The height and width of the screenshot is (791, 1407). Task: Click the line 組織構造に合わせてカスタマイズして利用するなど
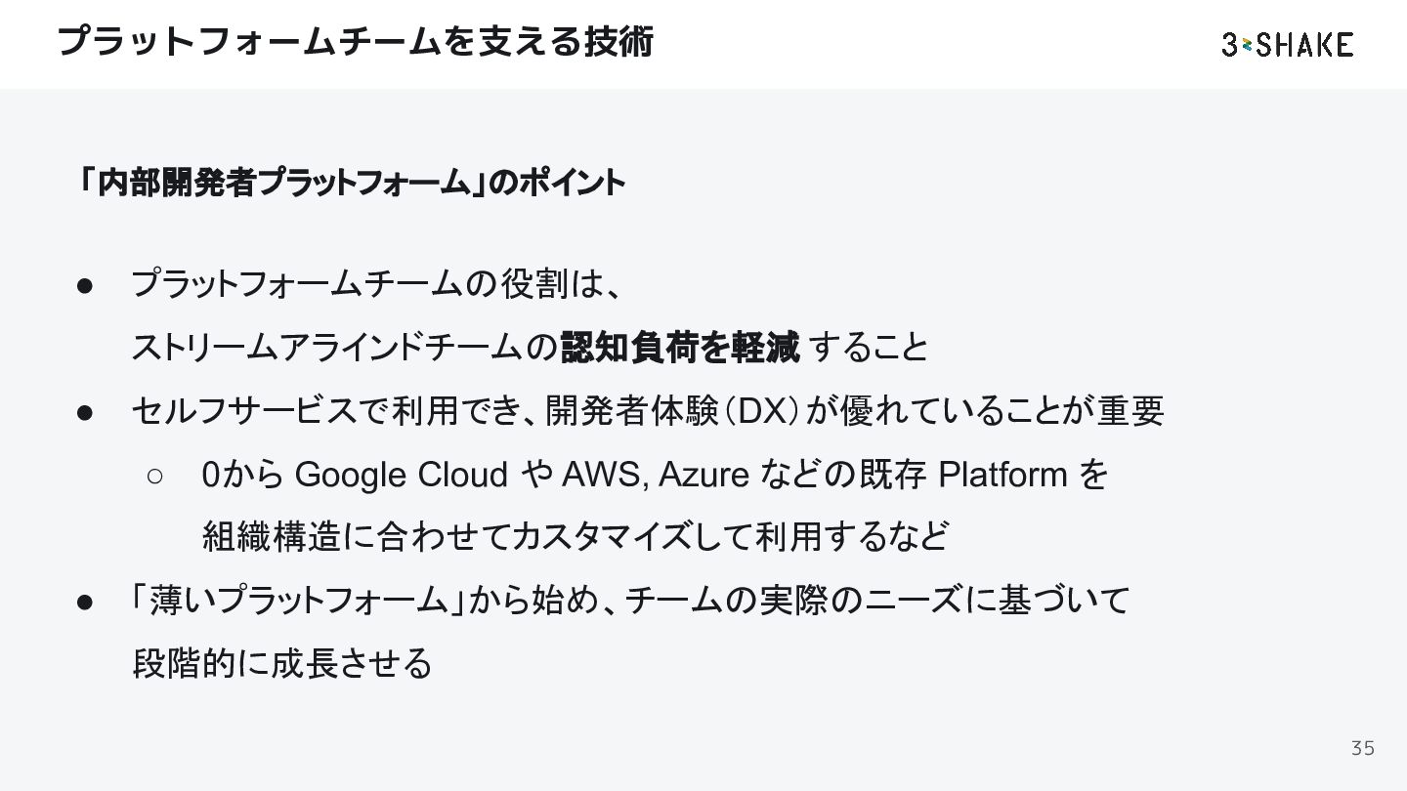point(575,537)
